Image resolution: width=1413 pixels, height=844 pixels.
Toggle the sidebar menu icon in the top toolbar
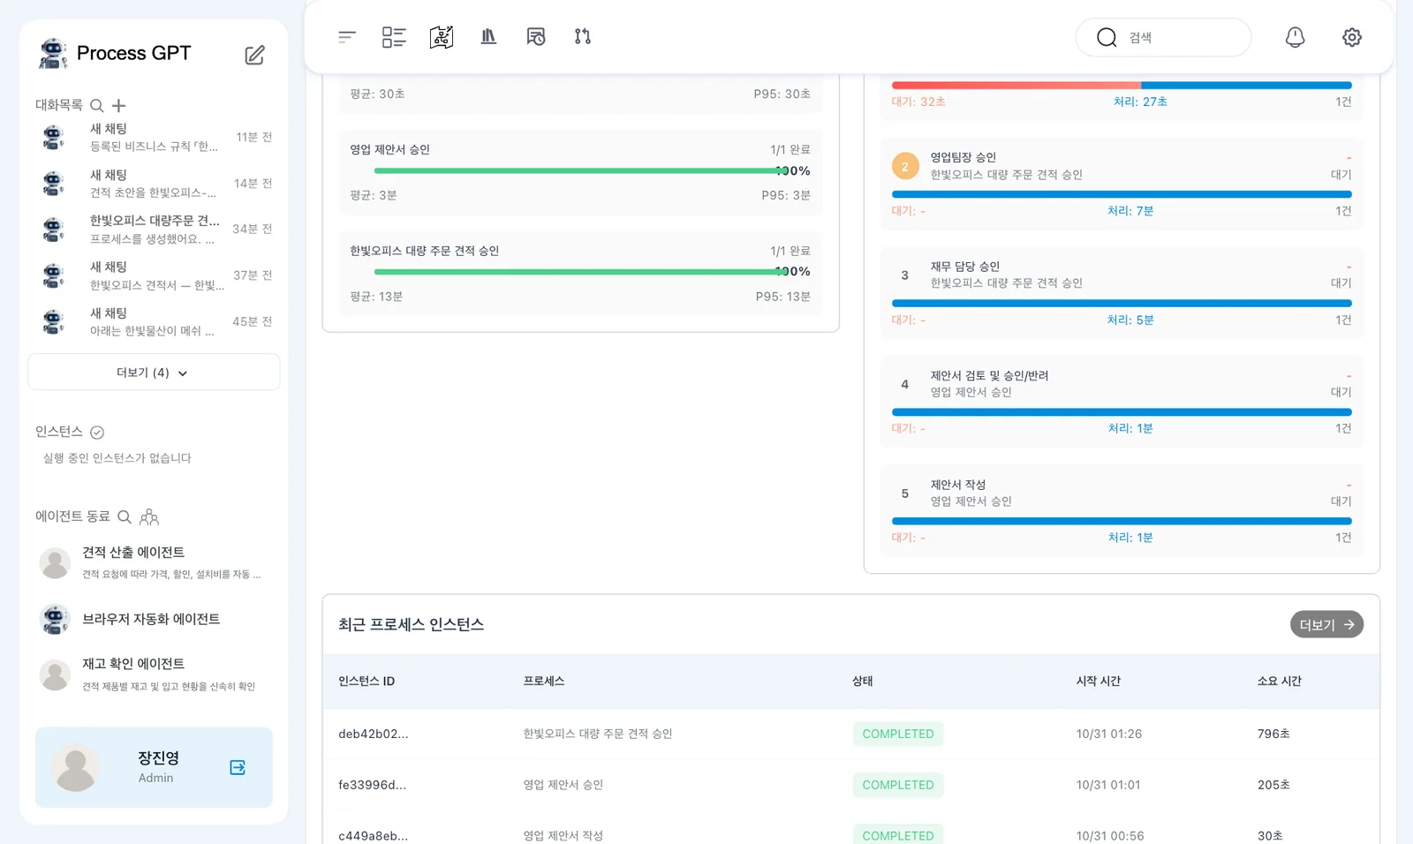347,37
